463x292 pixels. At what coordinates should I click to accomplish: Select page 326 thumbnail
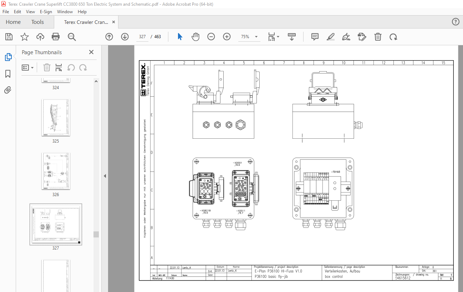pyautogui.click(x=56, y=171)
